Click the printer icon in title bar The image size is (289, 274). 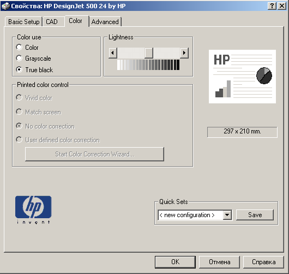tap(5, 6)
